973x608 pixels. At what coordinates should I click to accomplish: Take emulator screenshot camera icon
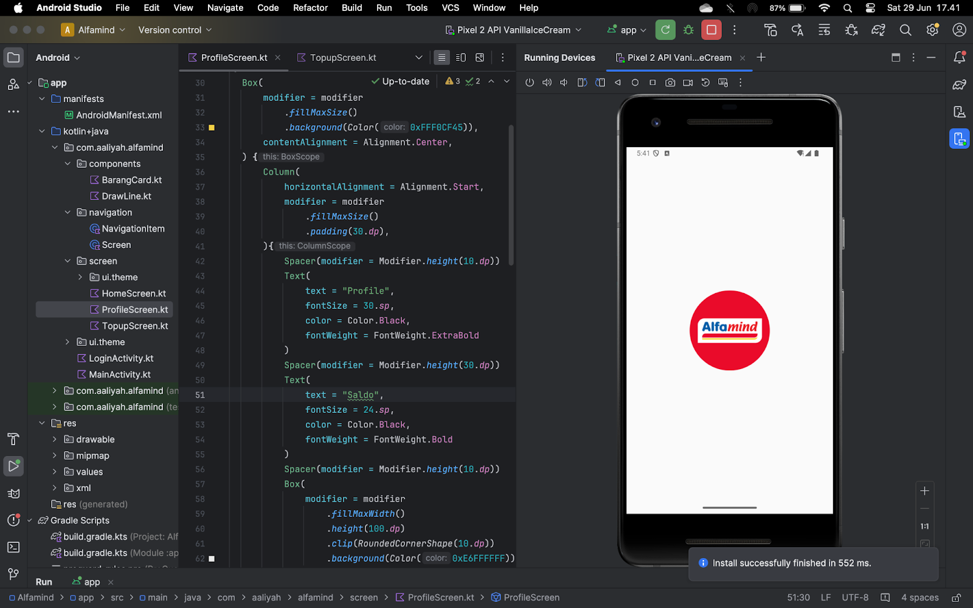[x=670, y=83]
